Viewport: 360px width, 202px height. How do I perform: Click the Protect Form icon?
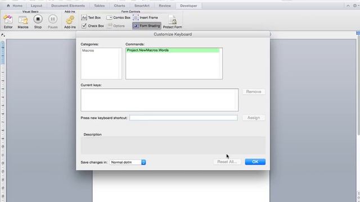pos(172,22)
